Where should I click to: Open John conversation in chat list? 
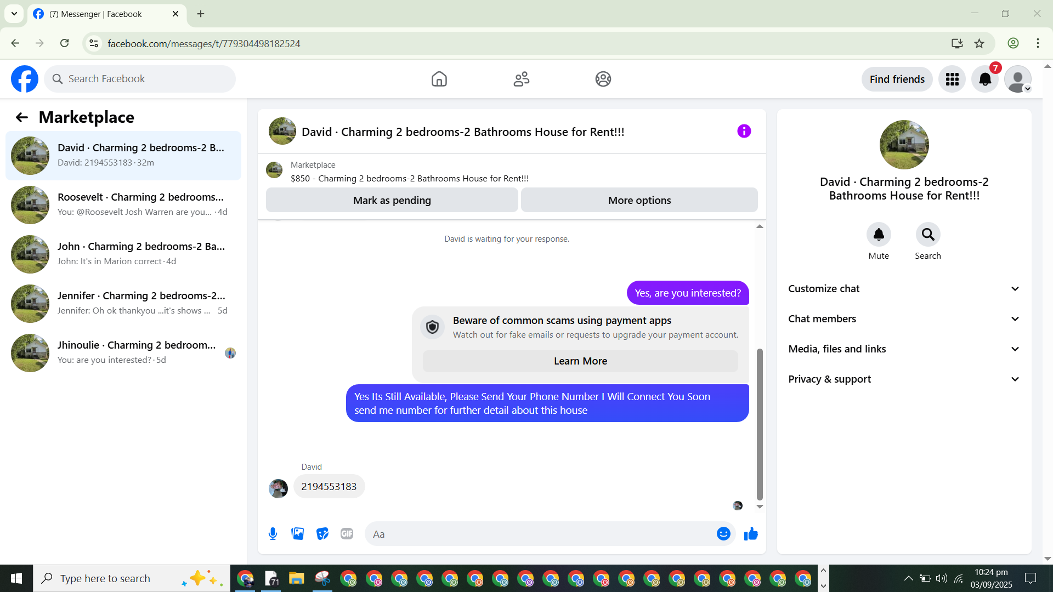123,254
